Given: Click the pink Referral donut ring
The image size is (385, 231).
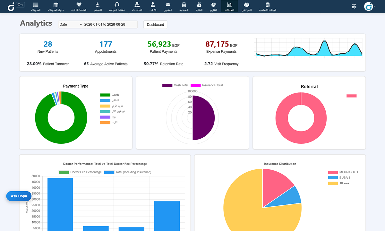Looking at the screenshot, I should click(301, 137).
